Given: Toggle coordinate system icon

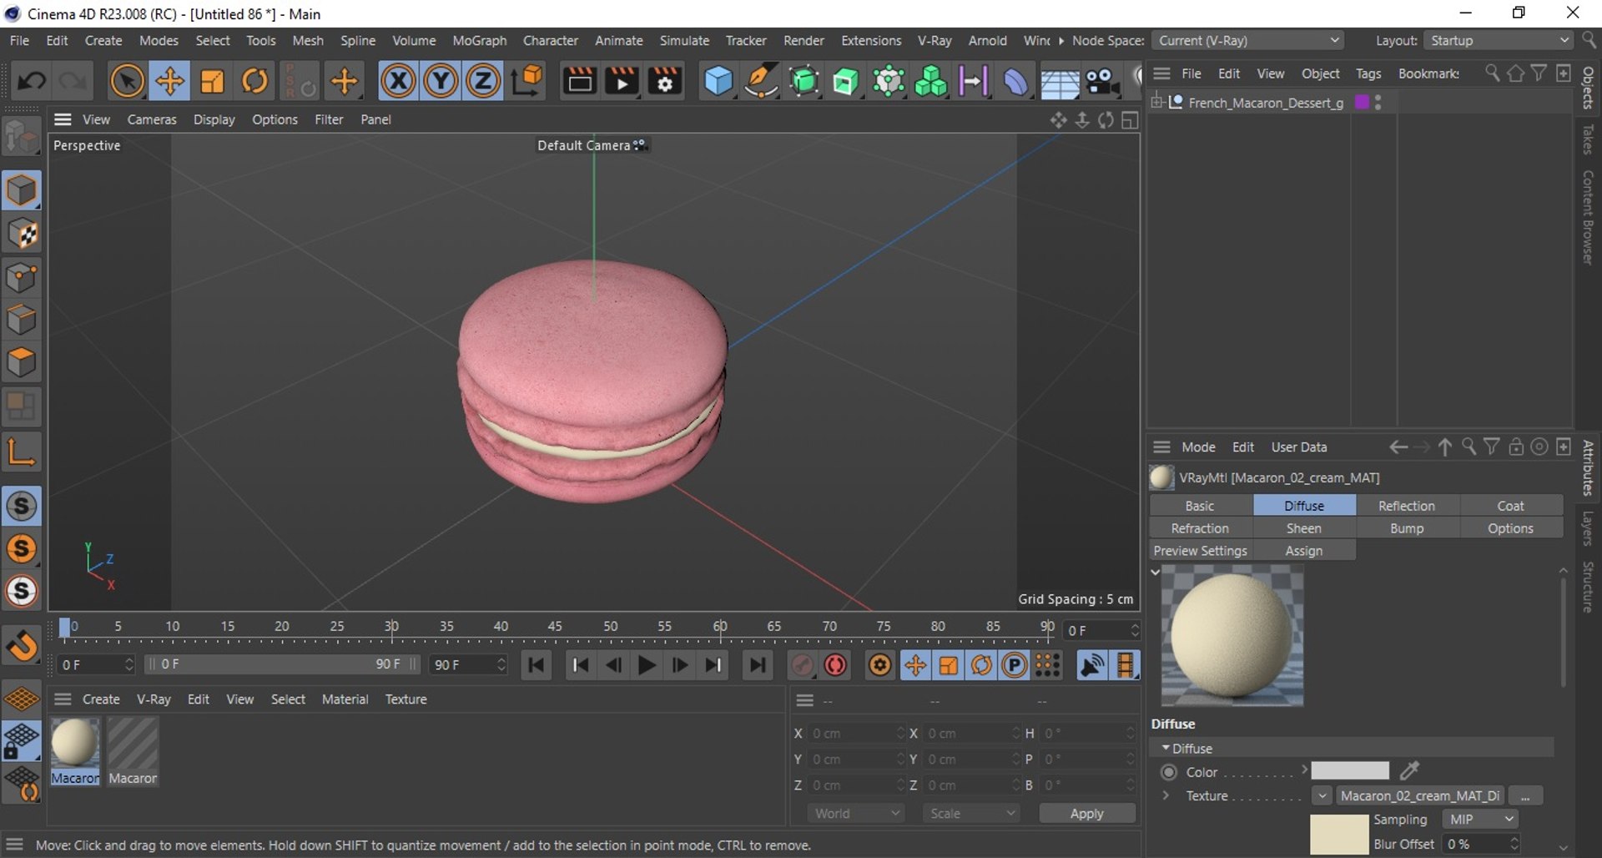Looking at the screenshot, I should 527,81.
